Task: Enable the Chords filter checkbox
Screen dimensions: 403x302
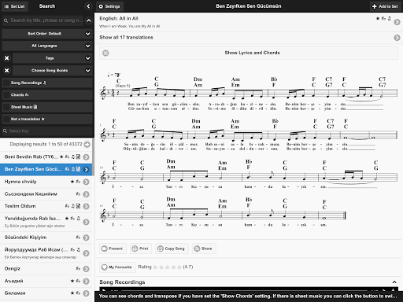Action: 6,95
